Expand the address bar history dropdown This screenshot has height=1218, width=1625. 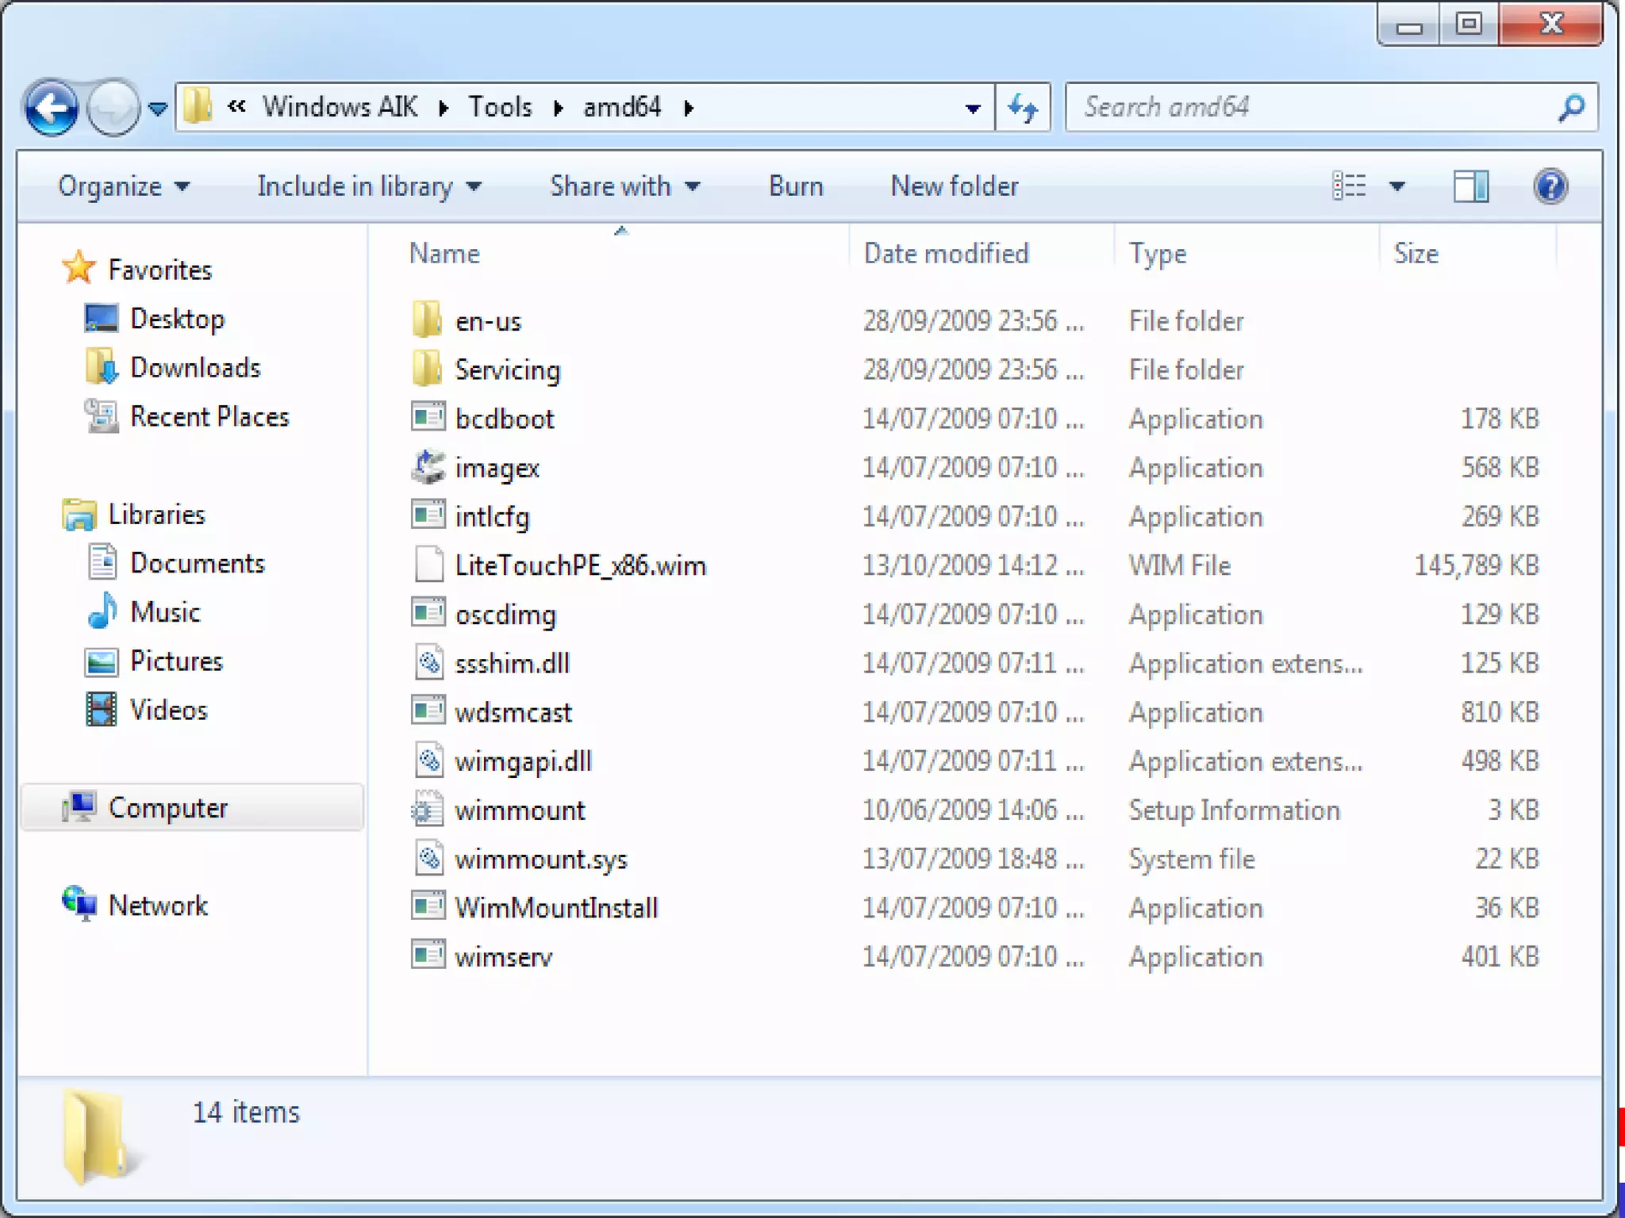[973, 108]
